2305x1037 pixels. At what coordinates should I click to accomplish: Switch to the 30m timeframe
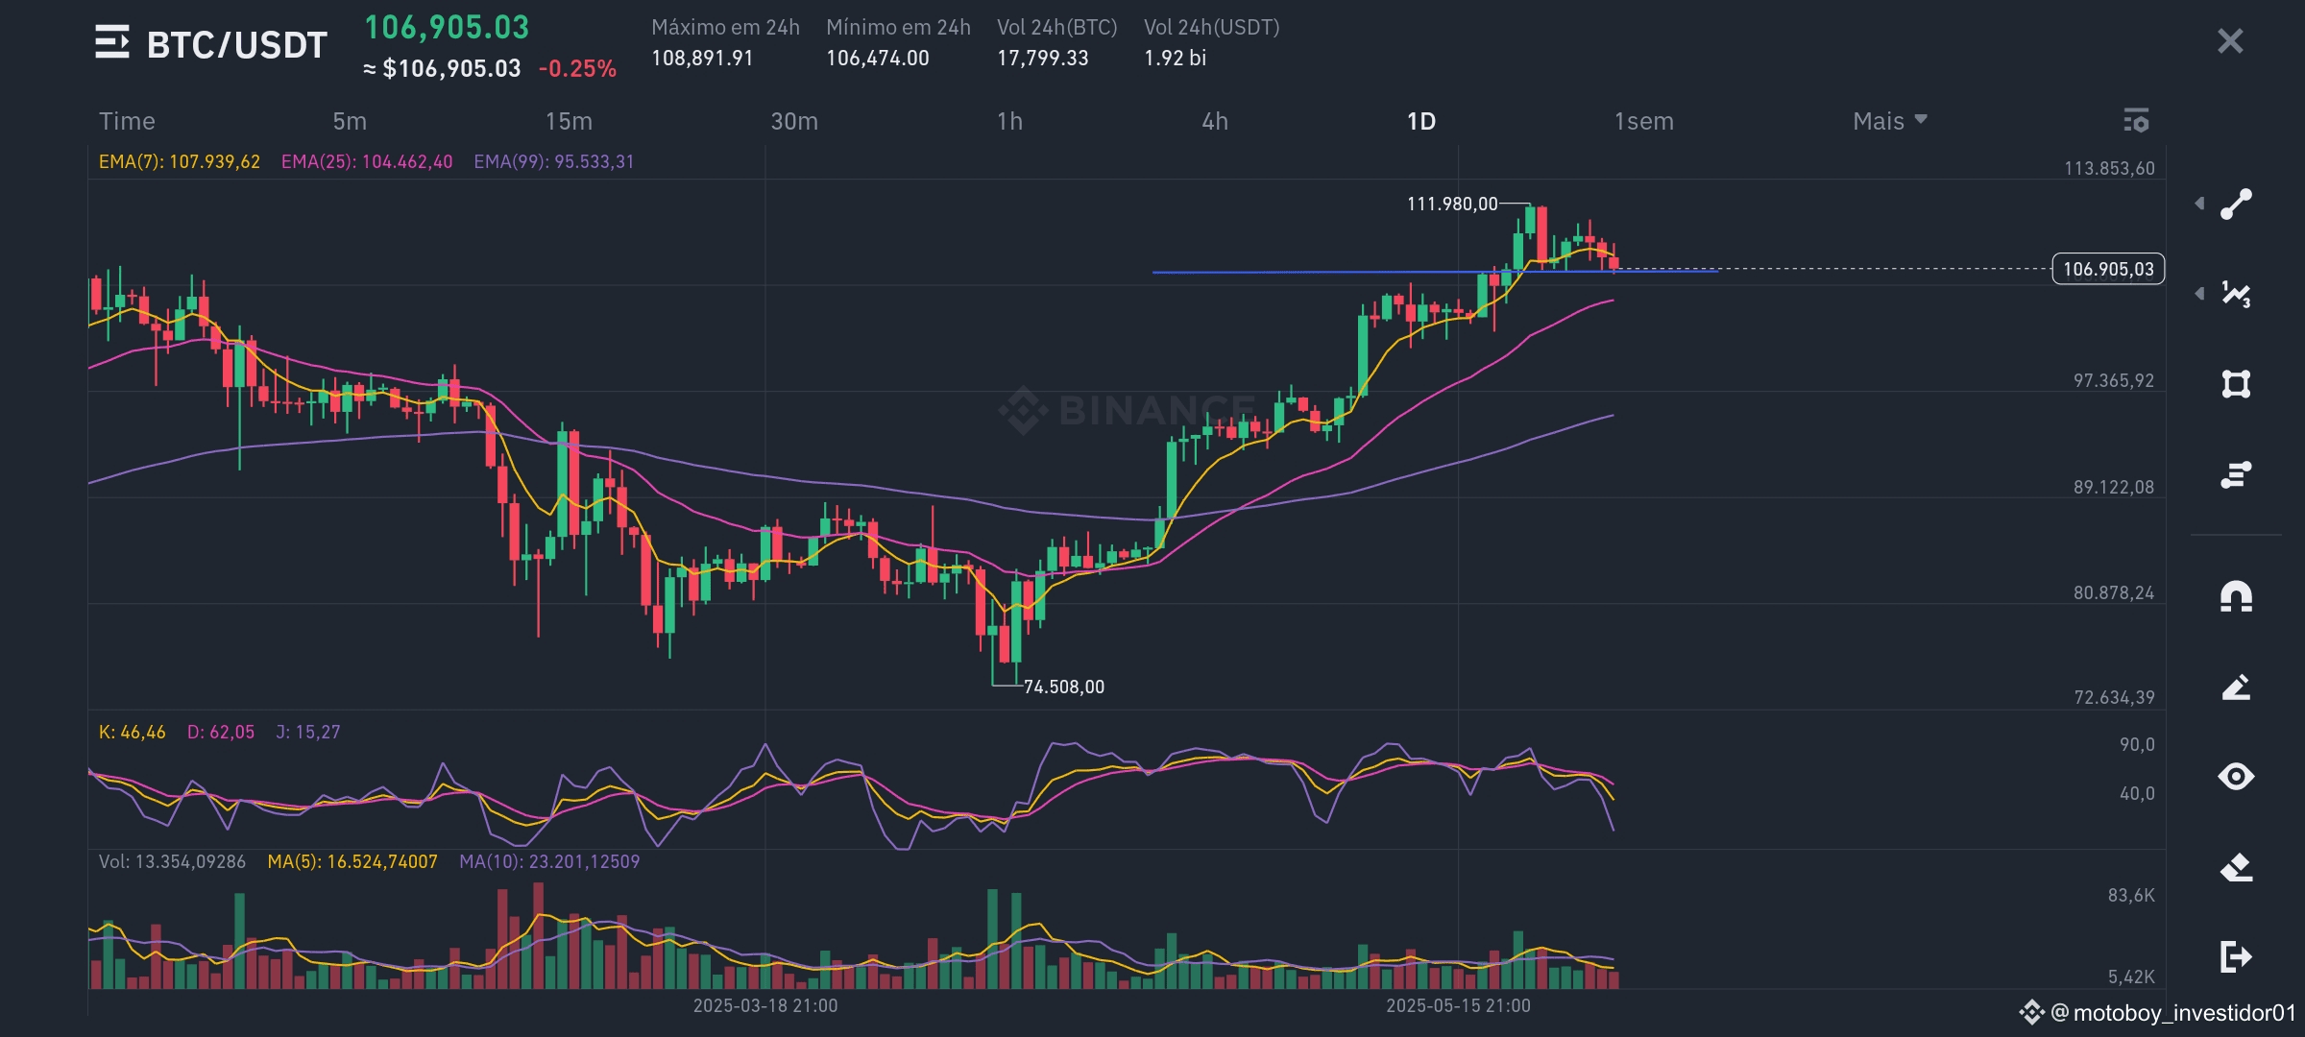pyautogui.click(x=794, y=121)
